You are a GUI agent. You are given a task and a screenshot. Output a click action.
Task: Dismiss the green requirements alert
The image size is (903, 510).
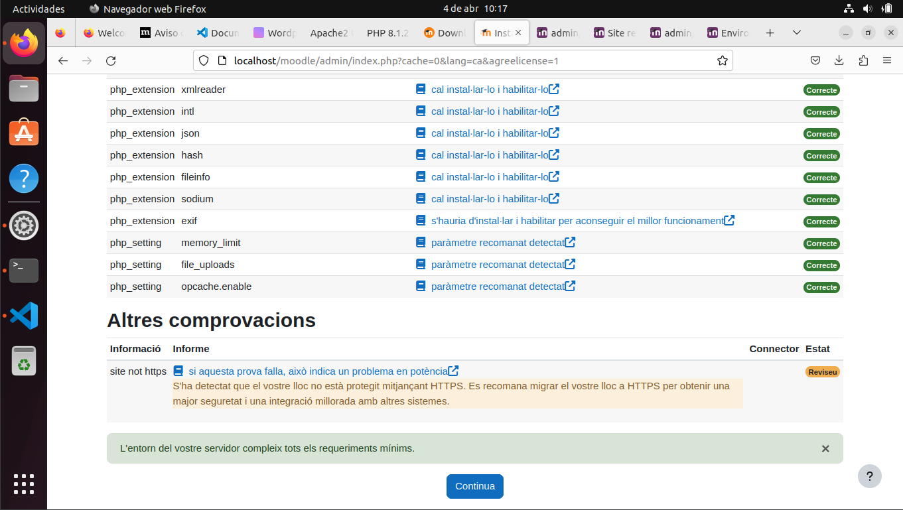pyautogui.click(x=825, y=448)
